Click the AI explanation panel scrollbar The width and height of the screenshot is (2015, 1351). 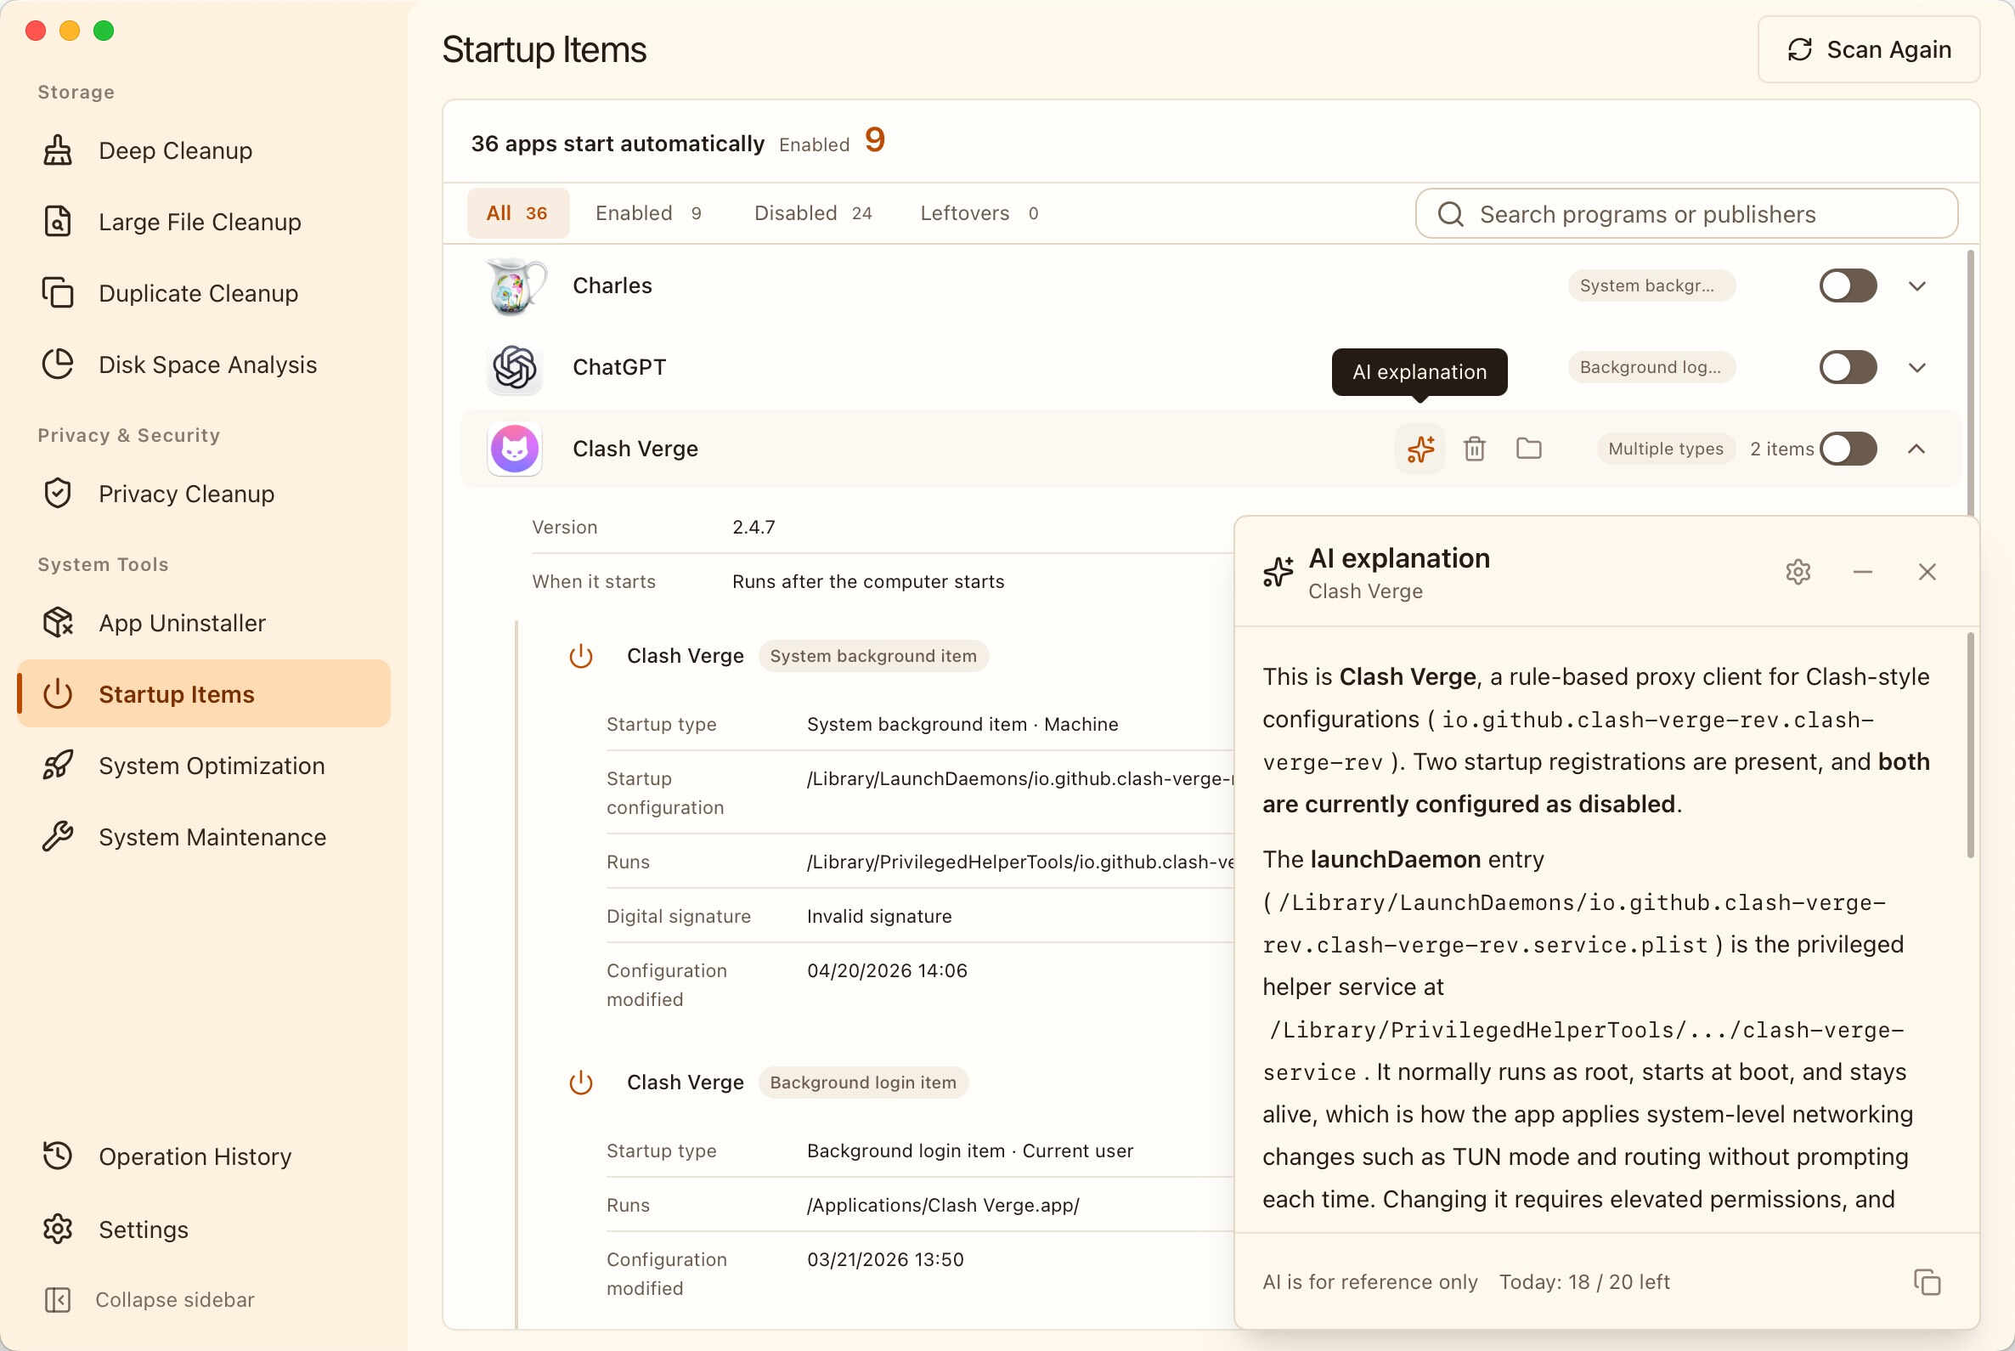click(x=1969, y=745)
